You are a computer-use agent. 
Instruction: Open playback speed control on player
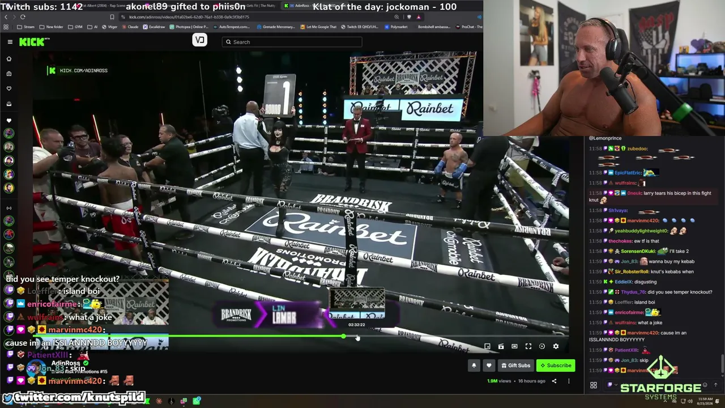tap(542, 346)
